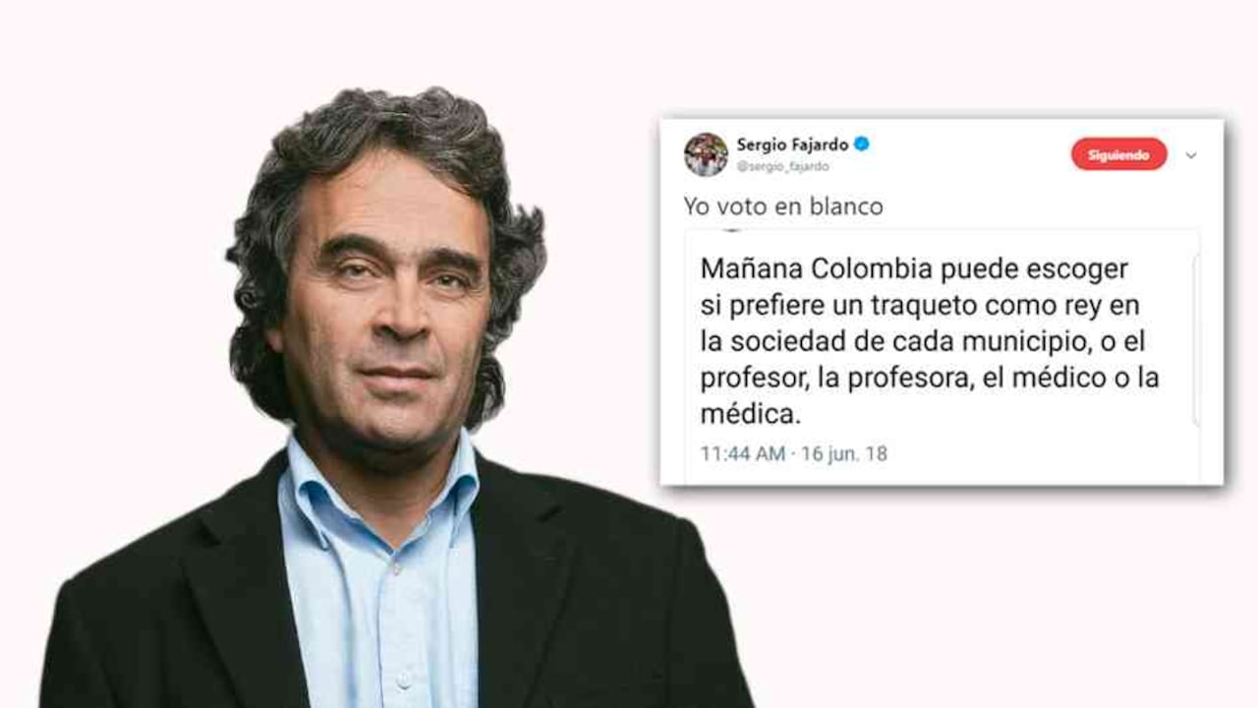Open the tweet options chevron menu

[1191, 155]
